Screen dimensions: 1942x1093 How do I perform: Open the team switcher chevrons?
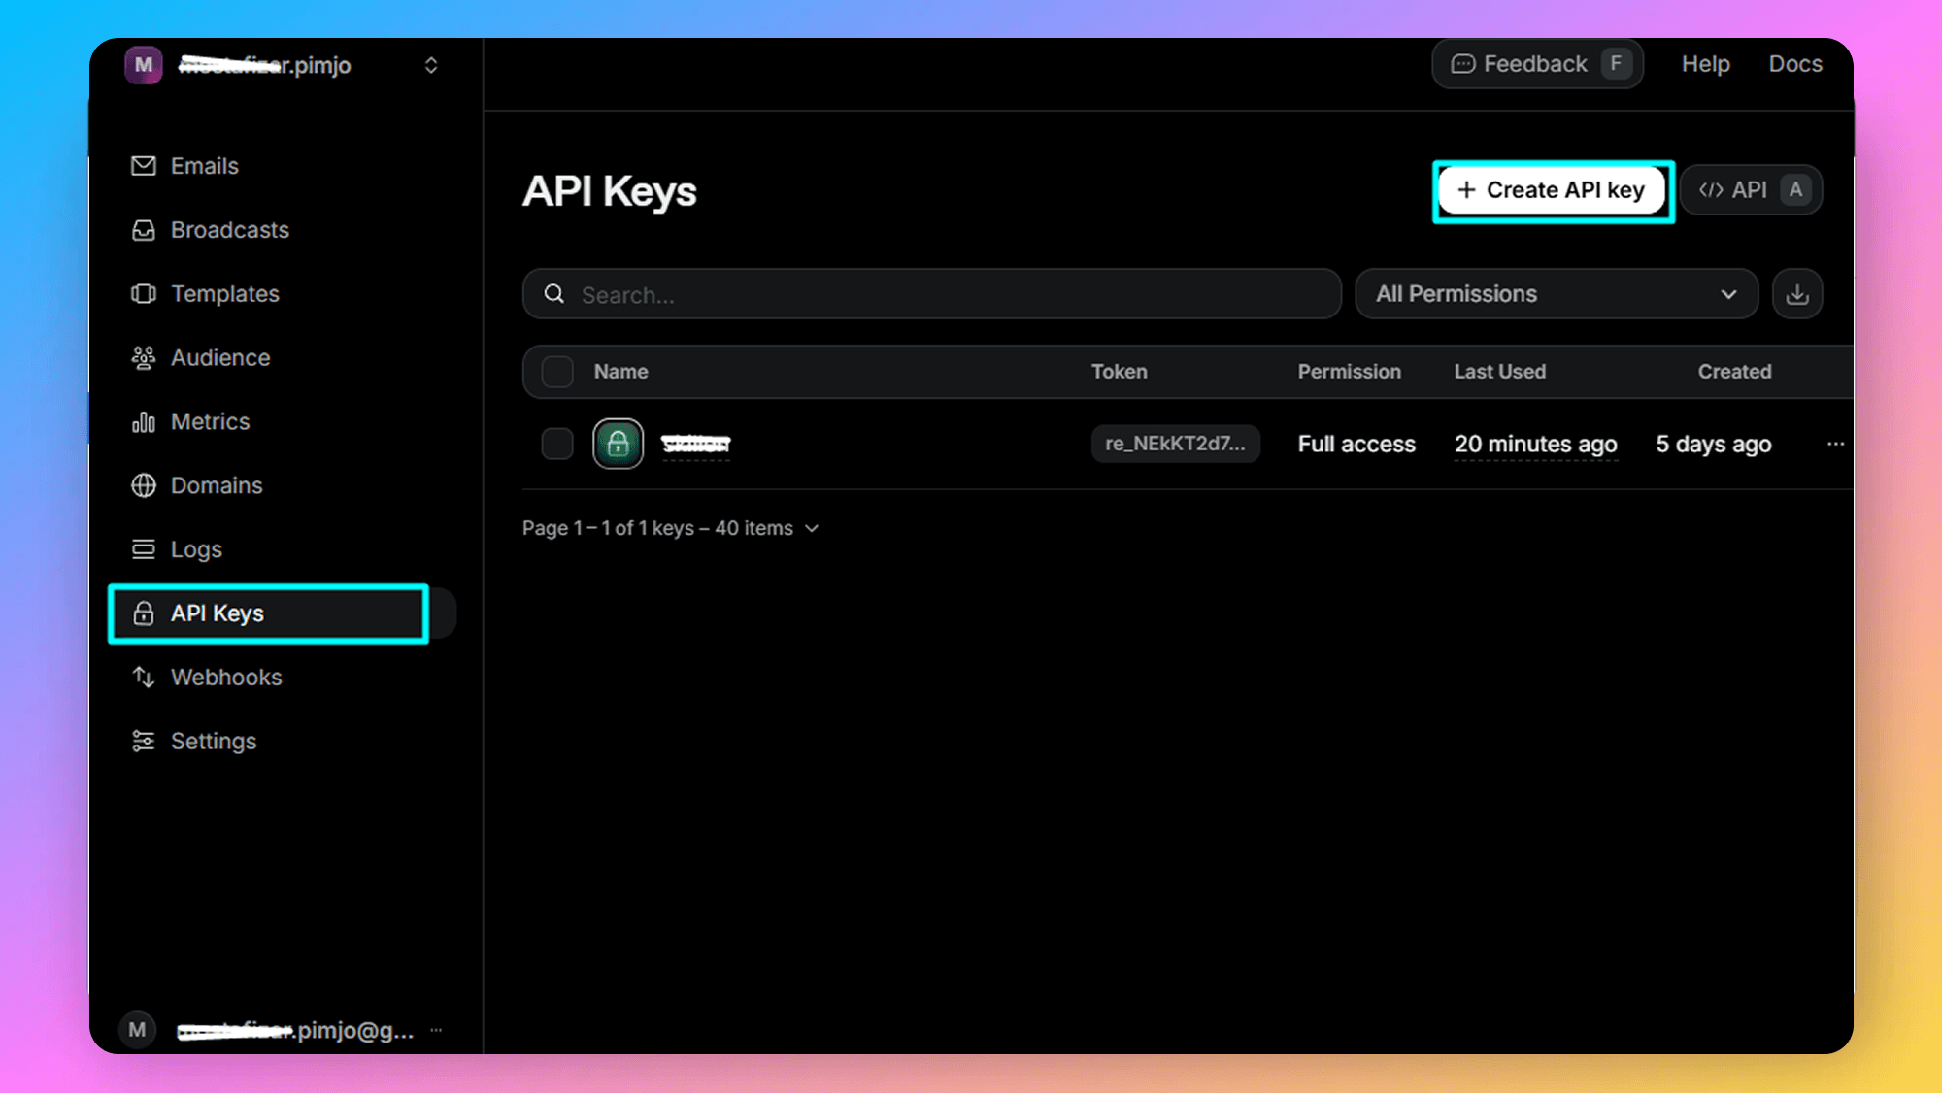pos(431,65)
